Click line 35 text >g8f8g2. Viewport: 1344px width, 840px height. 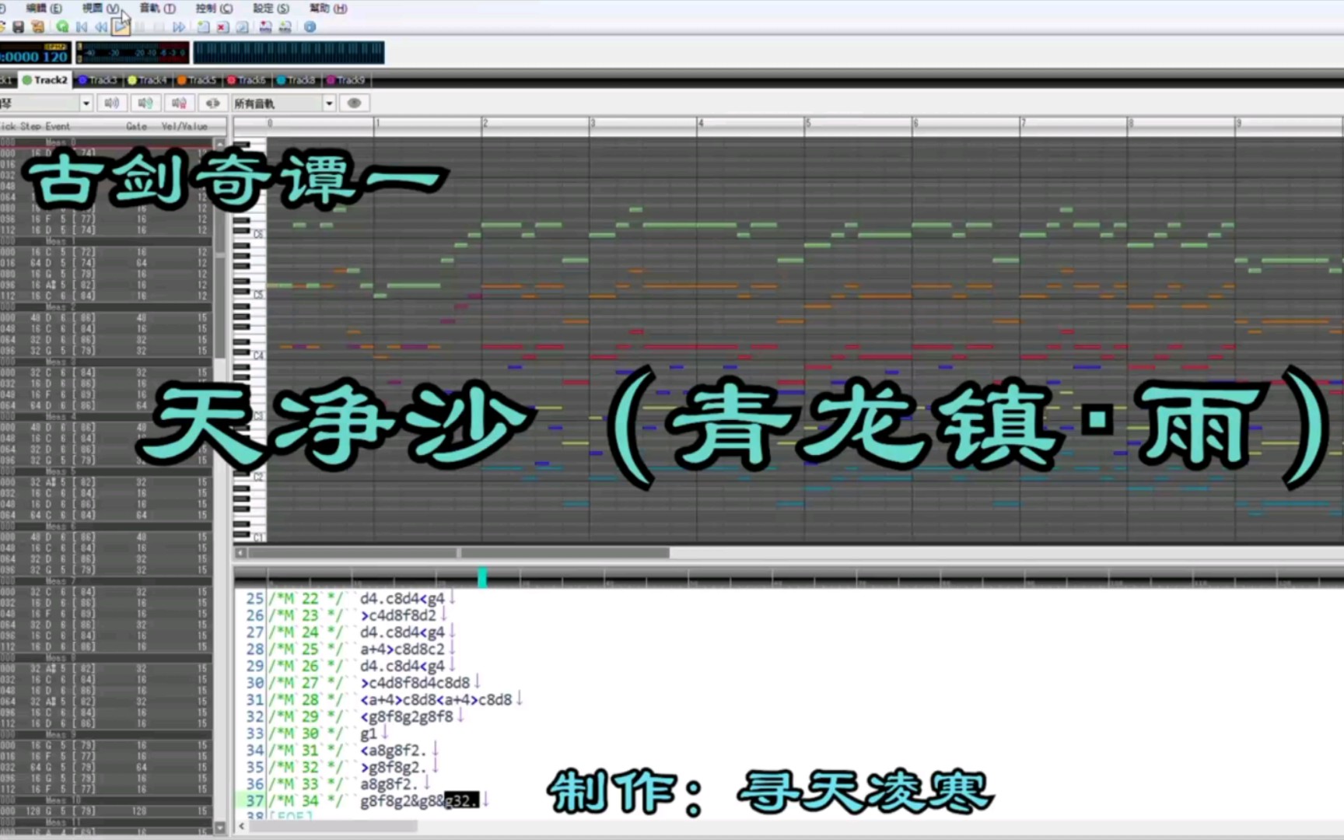tap(394, 767)
